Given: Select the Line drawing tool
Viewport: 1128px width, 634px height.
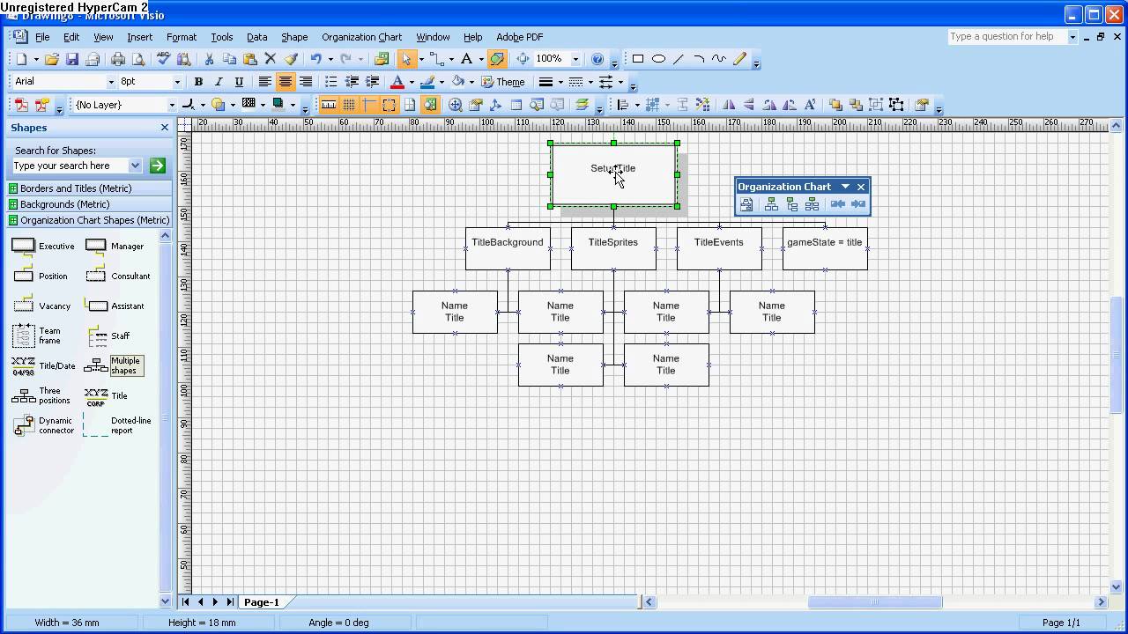Looking at the screenshot, I should click(x=679, y=59).
